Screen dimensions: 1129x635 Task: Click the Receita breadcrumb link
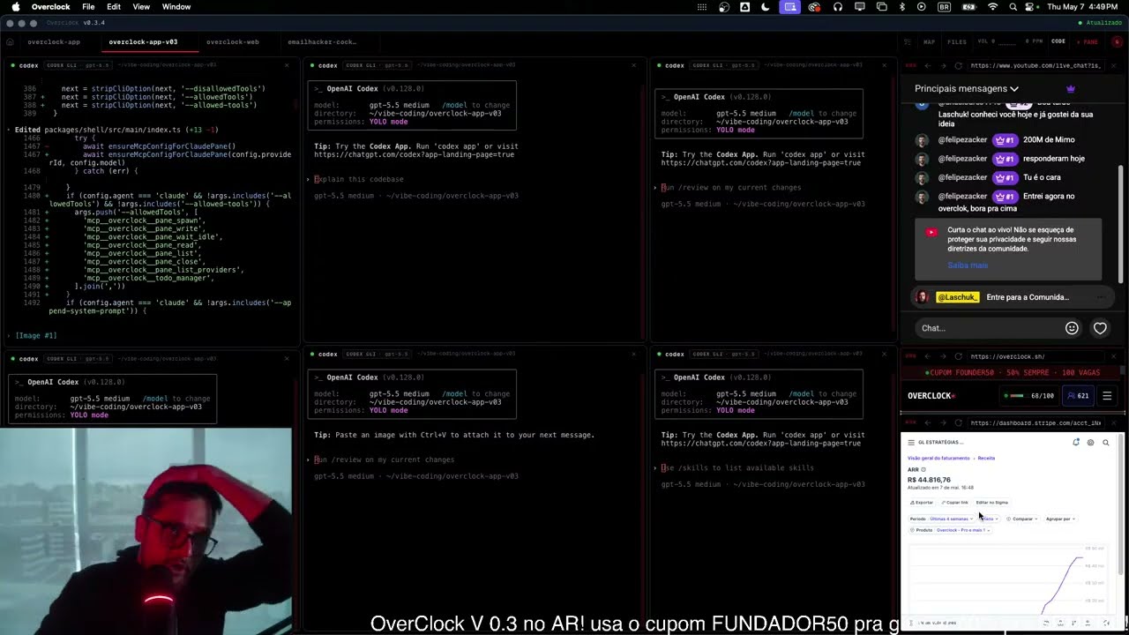coord(986,458)
